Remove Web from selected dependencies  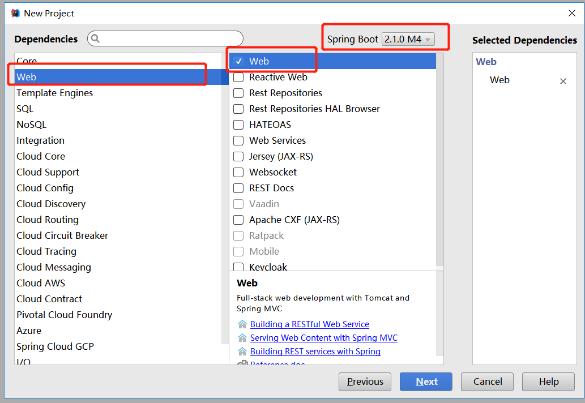click(563, 81)
